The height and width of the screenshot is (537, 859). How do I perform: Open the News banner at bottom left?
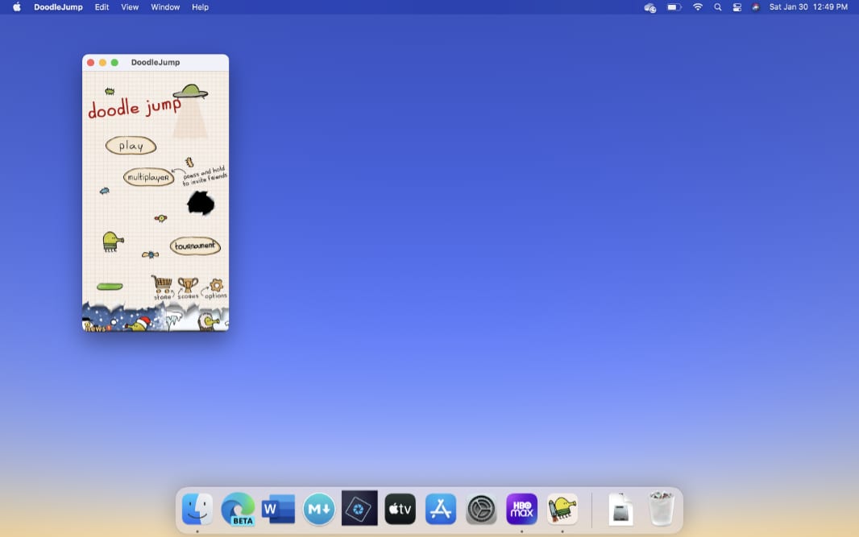point(96,327)
